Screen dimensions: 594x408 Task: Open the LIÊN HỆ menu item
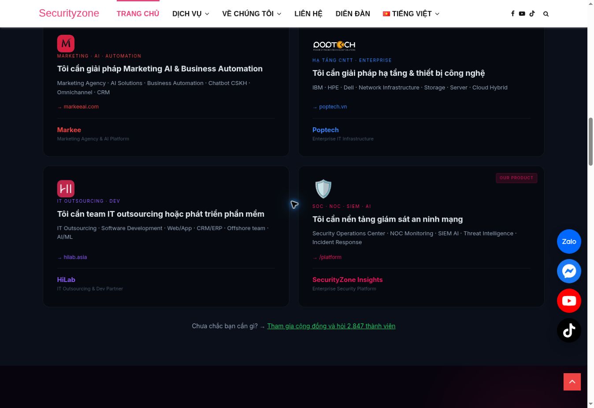click(308, 14)
